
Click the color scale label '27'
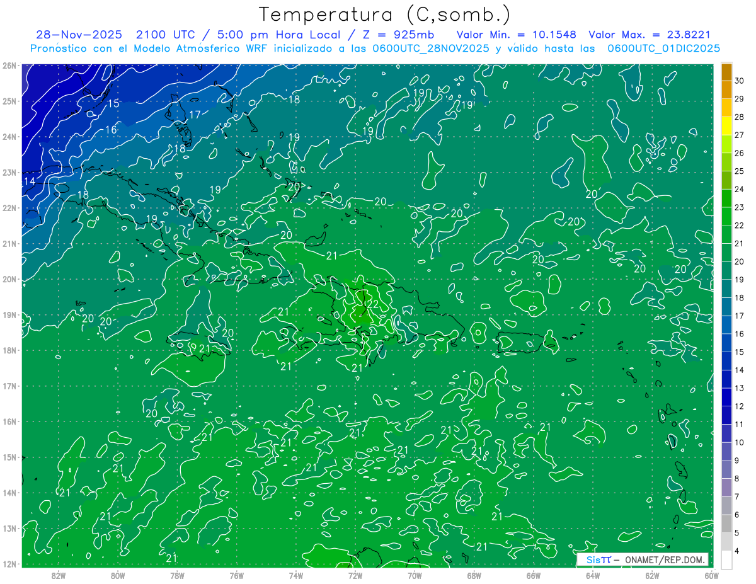click(740, 135)
